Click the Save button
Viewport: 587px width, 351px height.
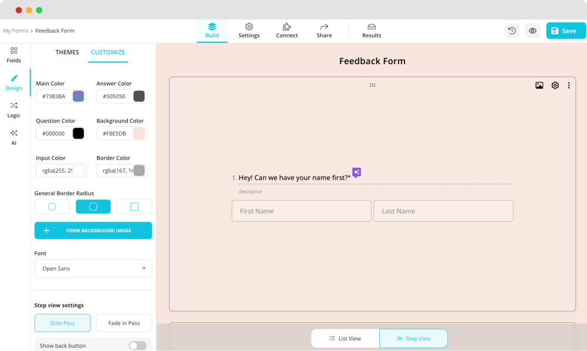(565, 30)
